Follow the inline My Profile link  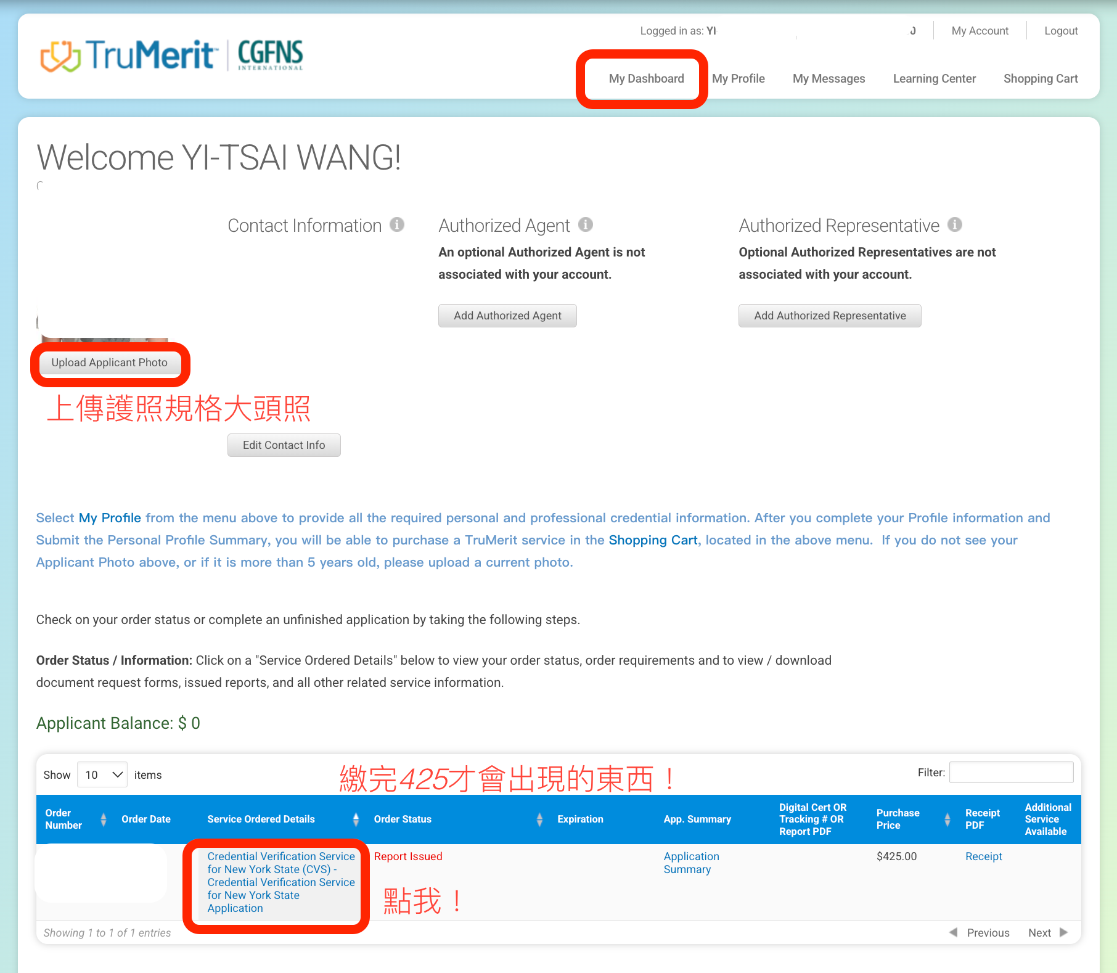click(x=110, y=518)
